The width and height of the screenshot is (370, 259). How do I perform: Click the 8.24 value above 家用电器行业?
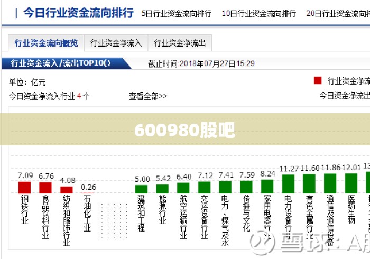click(x=268, y=173)
